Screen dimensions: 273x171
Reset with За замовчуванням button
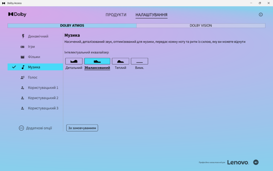click(x=82, y=128)
